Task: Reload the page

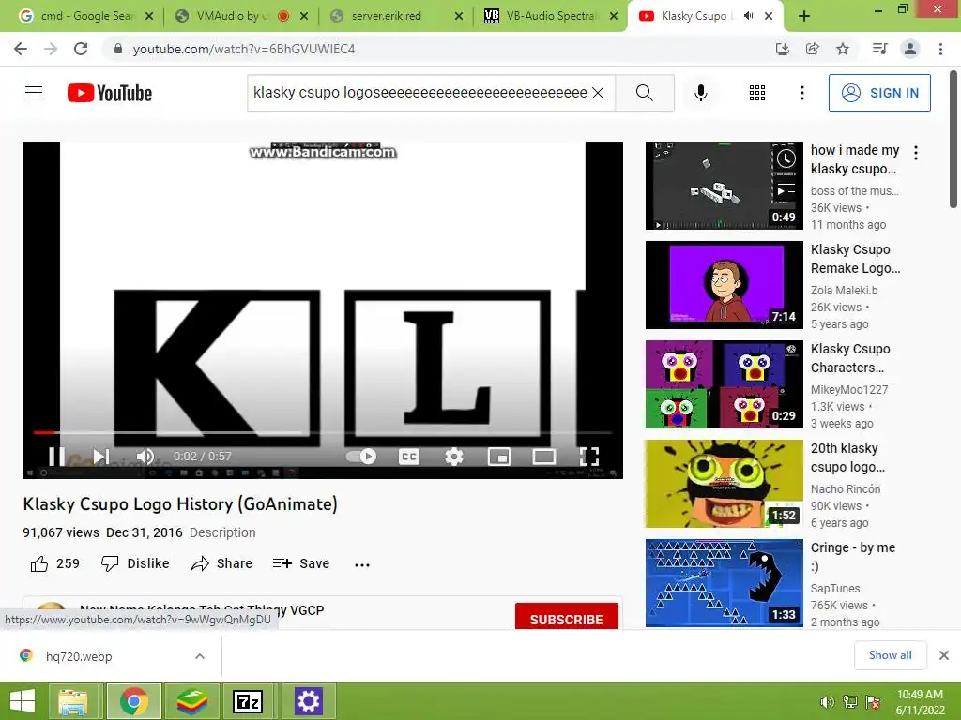Action: pos(81,49)
